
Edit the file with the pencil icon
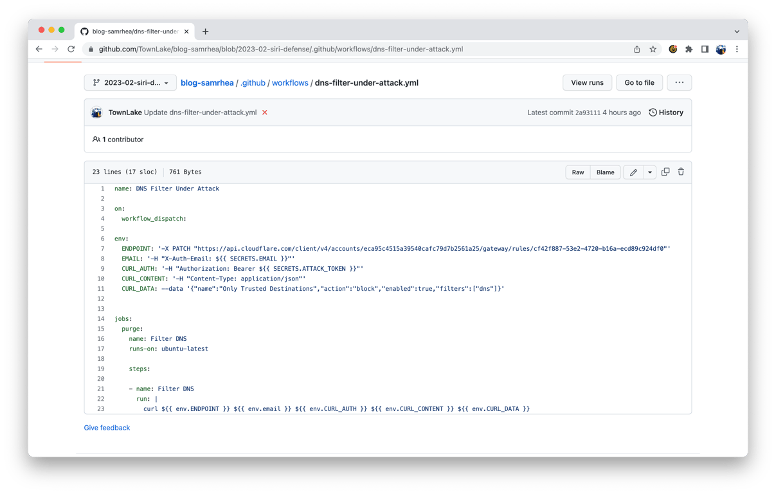pos(633,172)
